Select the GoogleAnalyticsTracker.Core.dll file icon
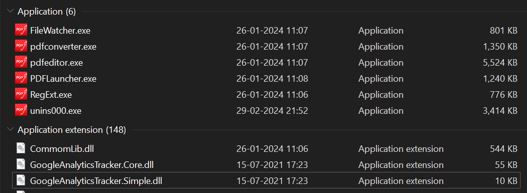This screenshot has width=527, height=193. click(x=21, y=164)
